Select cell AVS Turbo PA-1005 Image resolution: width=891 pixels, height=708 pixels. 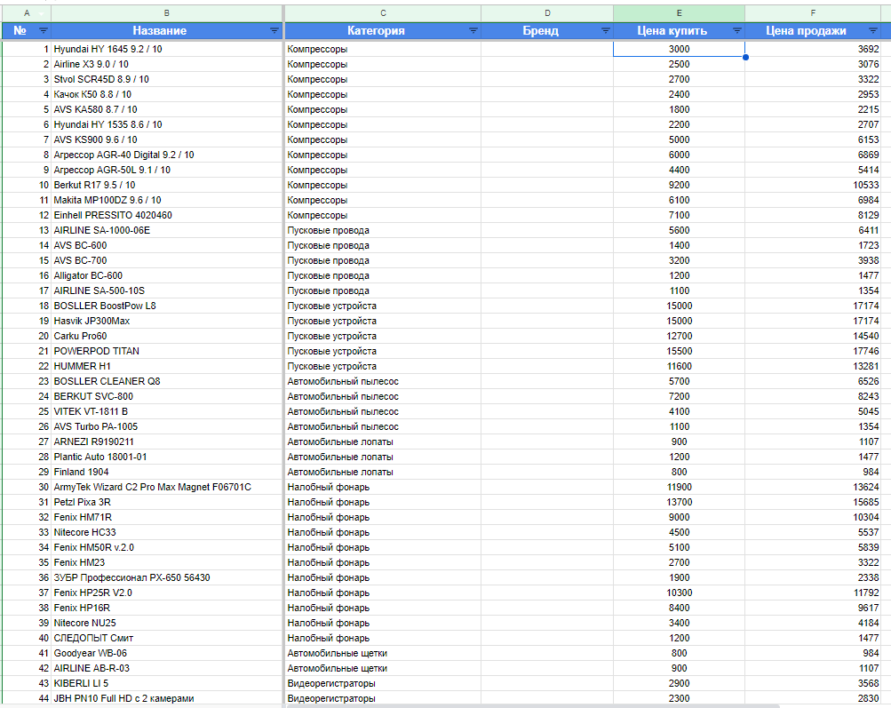pos(166,426)
